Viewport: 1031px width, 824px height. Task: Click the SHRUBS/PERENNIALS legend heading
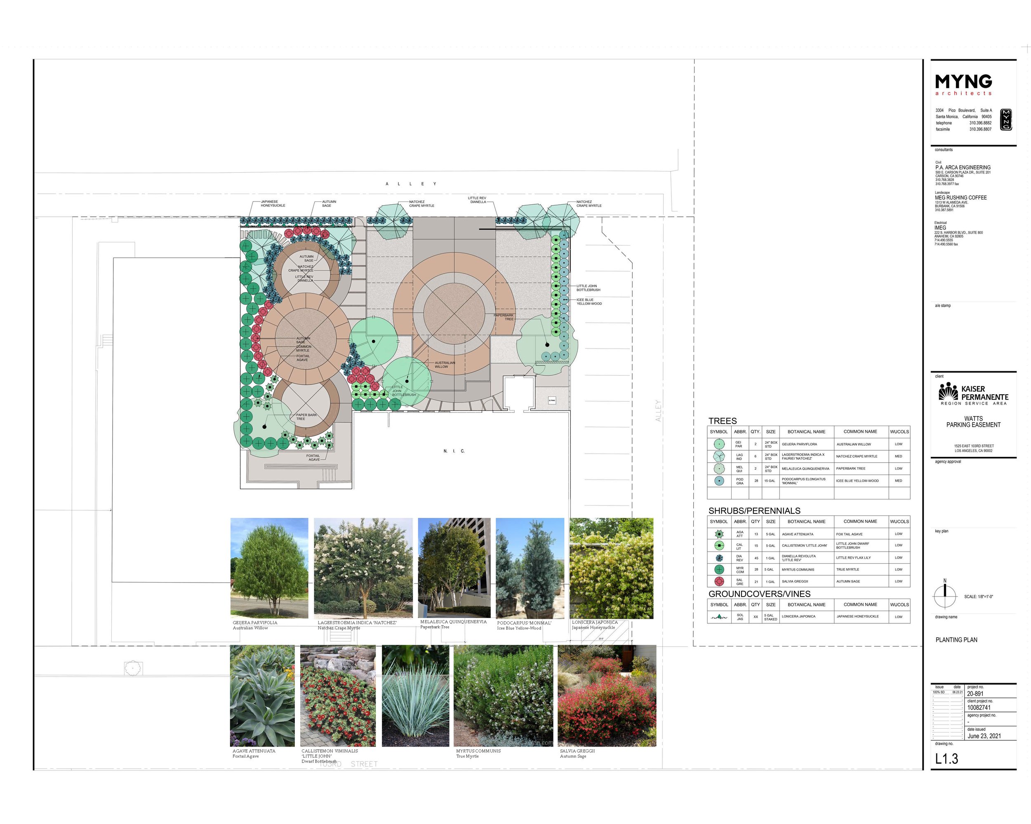pos(755,510)
